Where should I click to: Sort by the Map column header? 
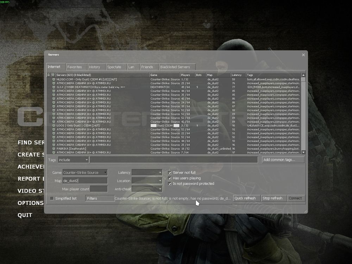coord(219,75)
